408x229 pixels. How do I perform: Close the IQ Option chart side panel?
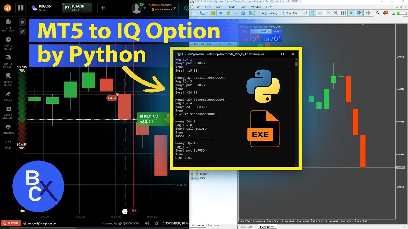(x=22, y=22)
